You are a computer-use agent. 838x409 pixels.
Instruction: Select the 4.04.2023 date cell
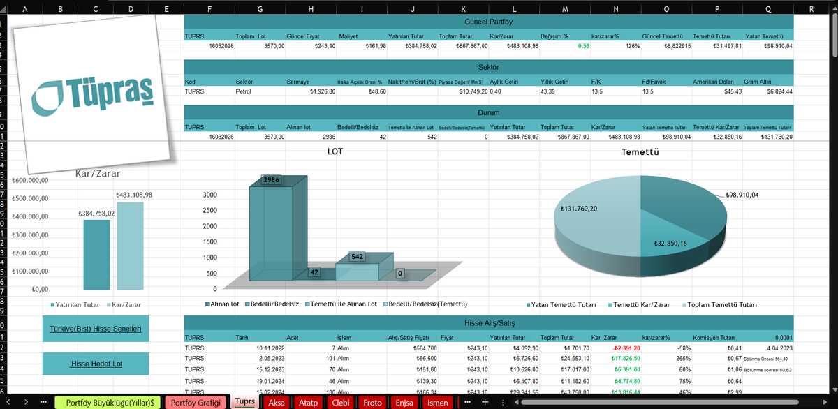(768, 348)
